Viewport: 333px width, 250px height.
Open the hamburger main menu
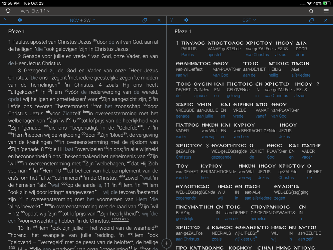[x=326, y=11]
